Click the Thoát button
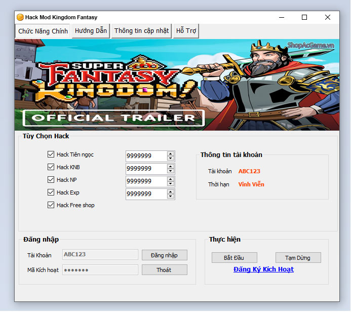 (164, 270)
